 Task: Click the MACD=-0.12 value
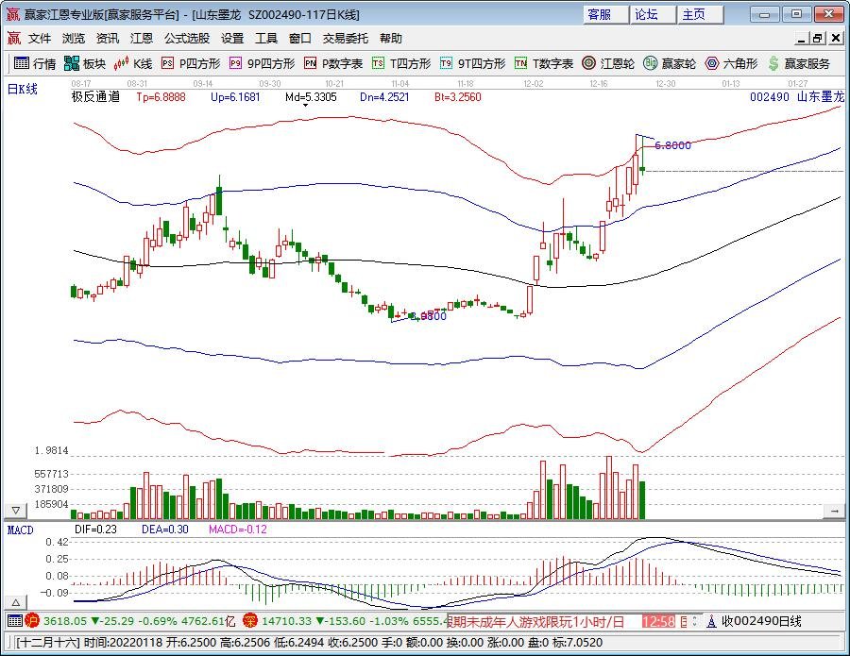(x=237, y=530)
